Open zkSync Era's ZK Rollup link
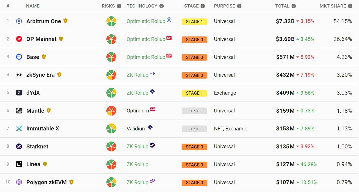 click(x=137, y=75)
